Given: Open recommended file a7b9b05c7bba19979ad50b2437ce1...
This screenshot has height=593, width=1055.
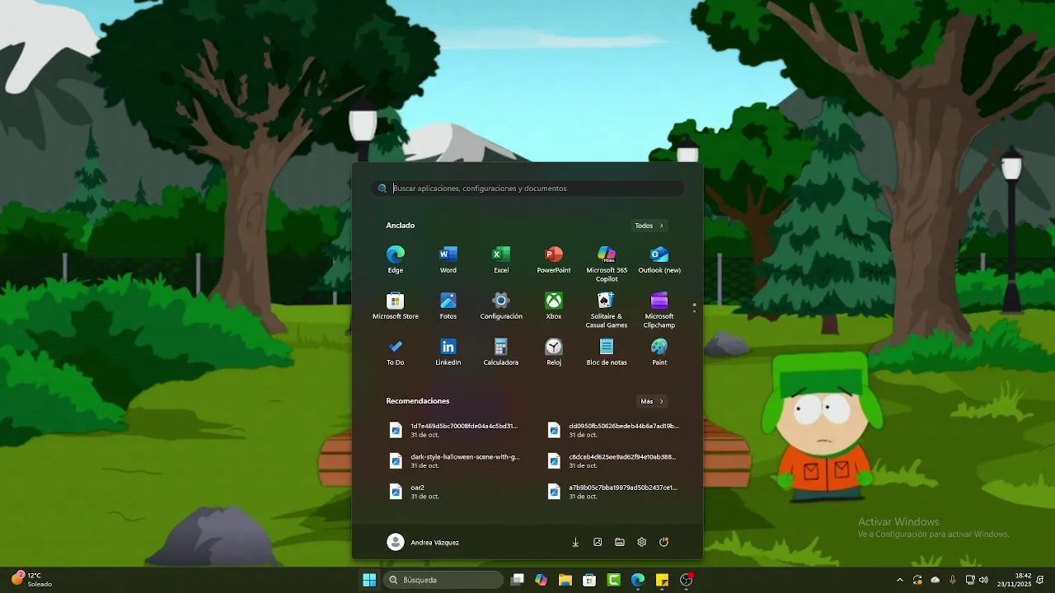Looking at the screenshot, I should pyautogui.click(x=612, y=492).
